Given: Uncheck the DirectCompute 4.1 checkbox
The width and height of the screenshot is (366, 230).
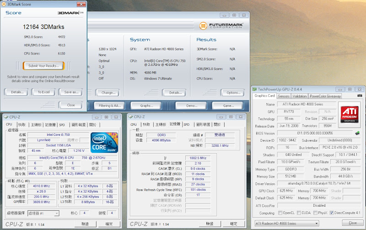Looking at the screenshot, I should (332, 213).
